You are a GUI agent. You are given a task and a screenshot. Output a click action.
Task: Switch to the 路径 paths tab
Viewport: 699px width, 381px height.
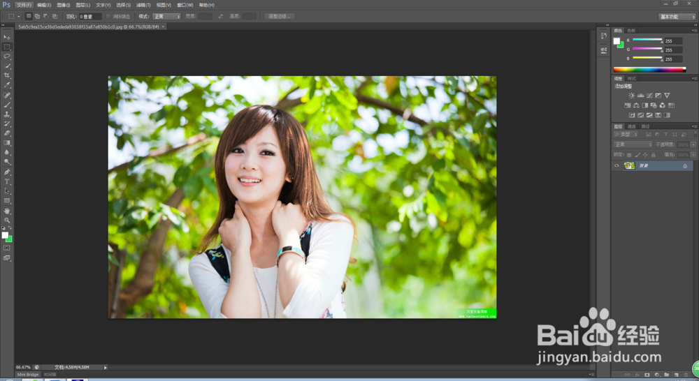coord(645,126)
